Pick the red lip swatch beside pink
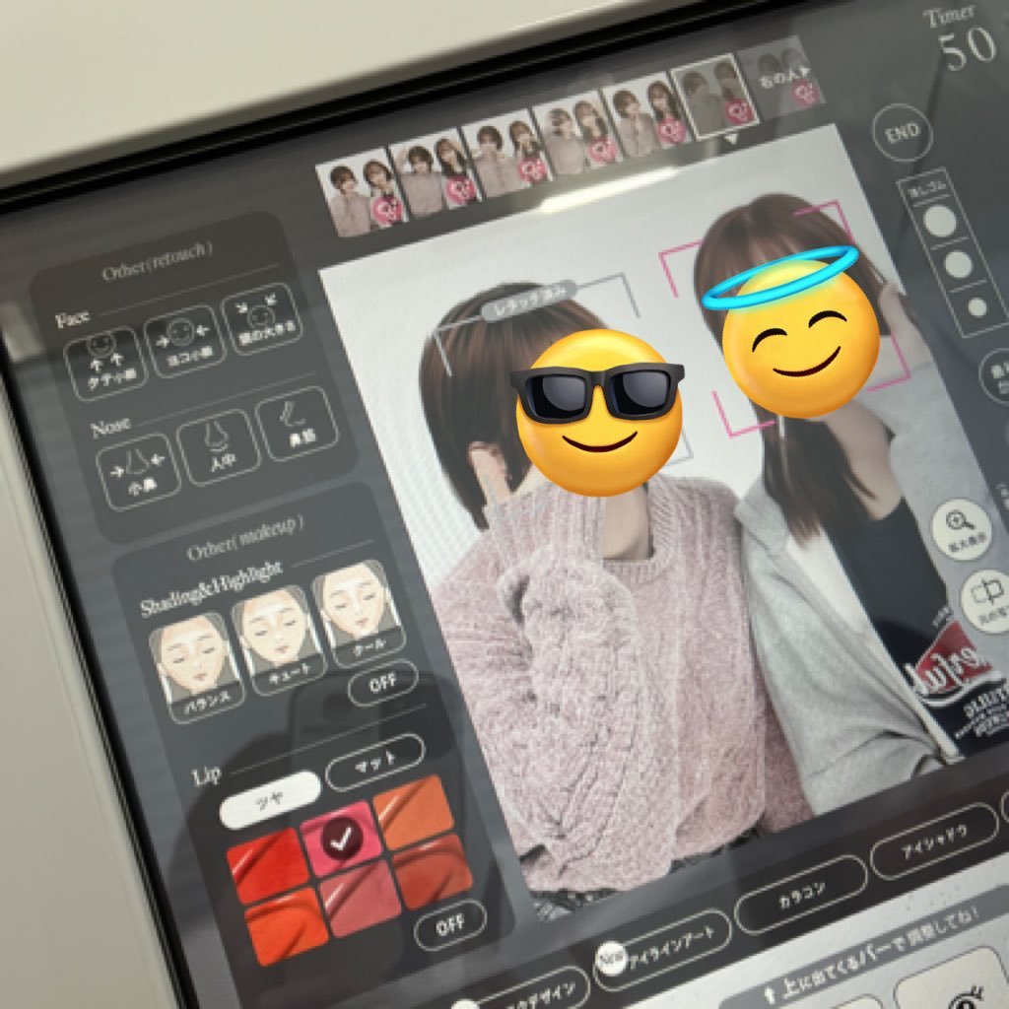Screen dimensions: 1009x1009 point(268,865)
